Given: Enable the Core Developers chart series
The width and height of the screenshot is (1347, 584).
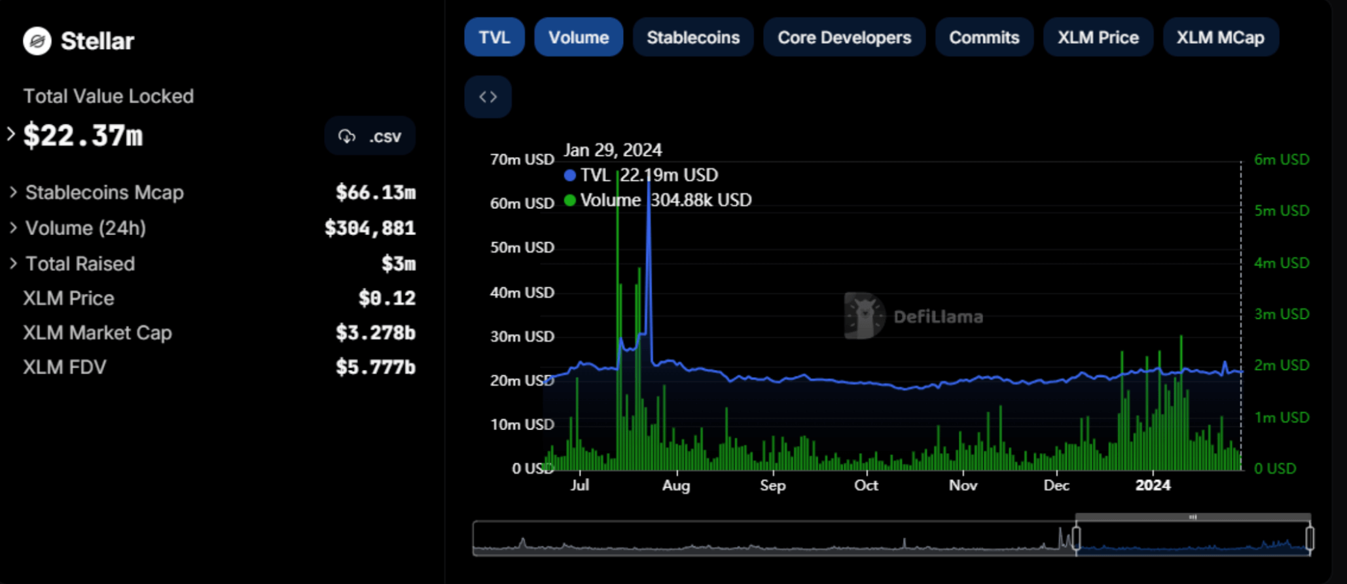Looking at the screenshot, I should pyautogui.click(x=844, y=37).
